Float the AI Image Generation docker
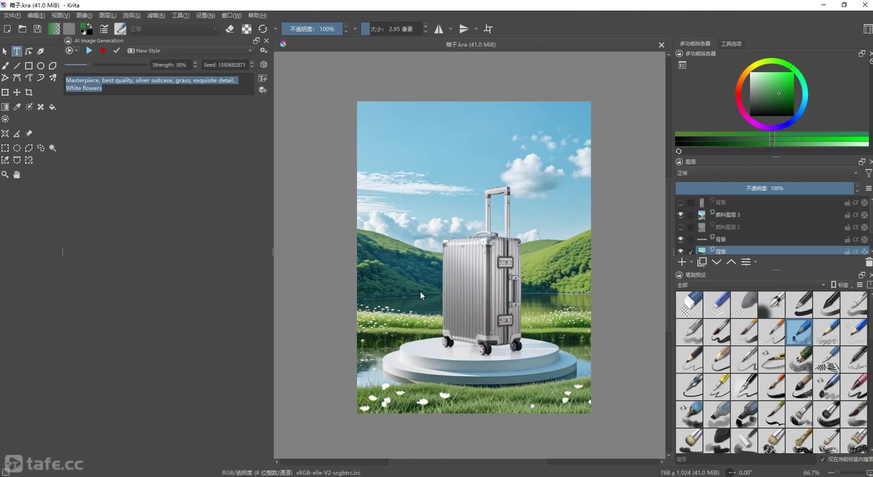 coord(256,41)
